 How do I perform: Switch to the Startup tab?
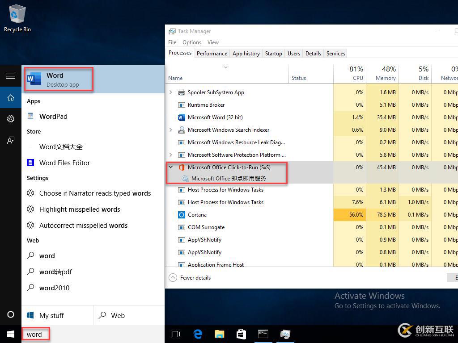(273, 54)
